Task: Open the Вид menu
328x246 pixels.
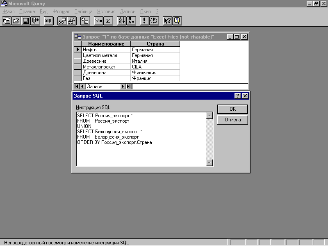Action: point(43,11)
